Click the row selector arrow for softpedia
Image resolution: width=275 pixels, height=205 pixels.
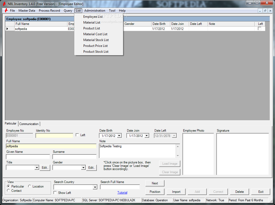[7, 29]
